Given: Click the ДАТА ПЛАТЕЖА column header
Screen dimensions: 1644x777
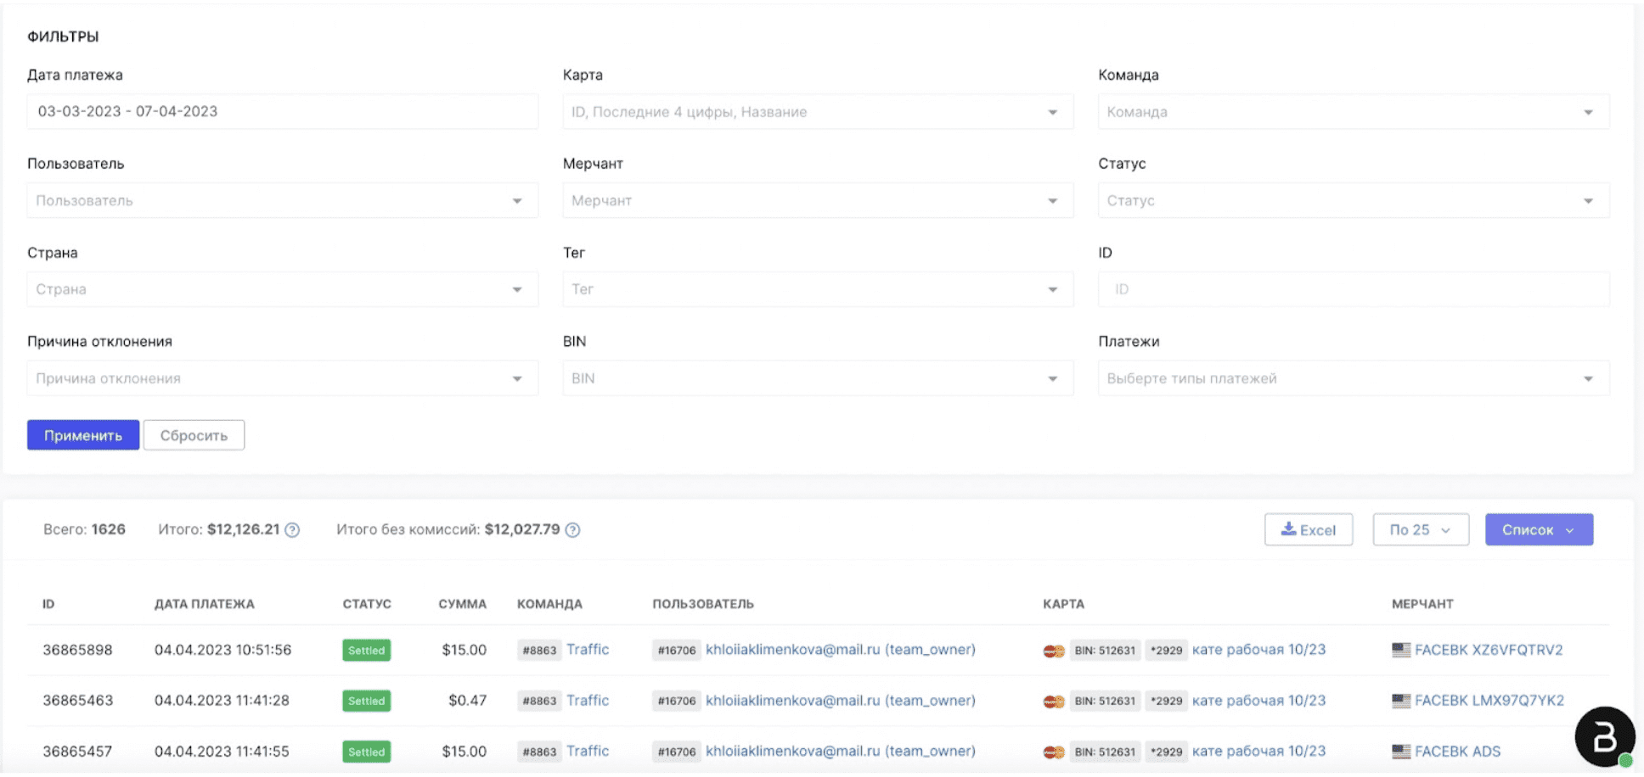Looking at the screenshot, I should (x=204, y=604).
